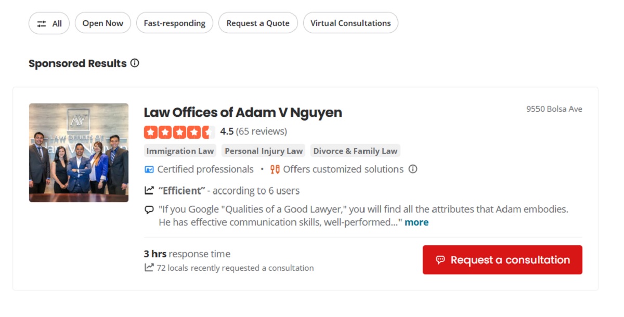The image size is (624, 317).
Task: Click the info icon beside customized solutions
Action: 413,169
